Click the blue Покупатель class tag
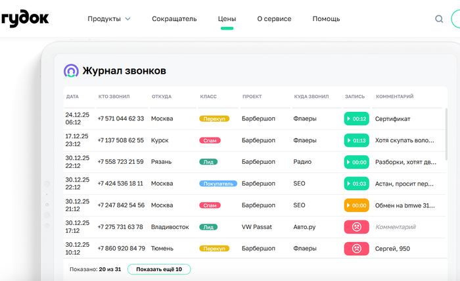 tap(218, 184)
